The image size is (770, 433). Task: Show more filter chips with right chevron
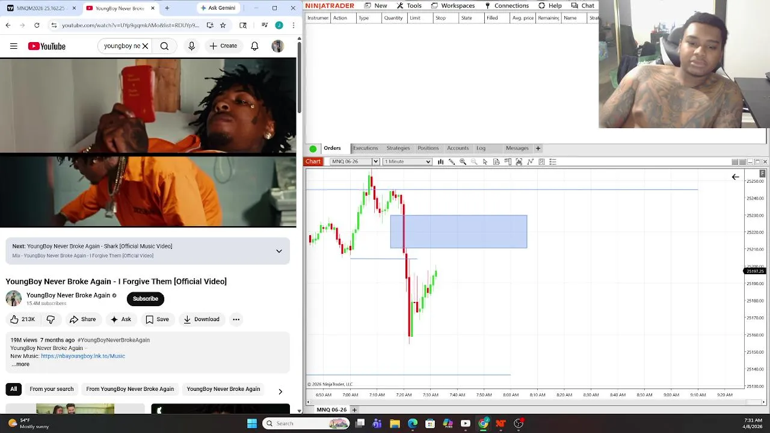280,392
